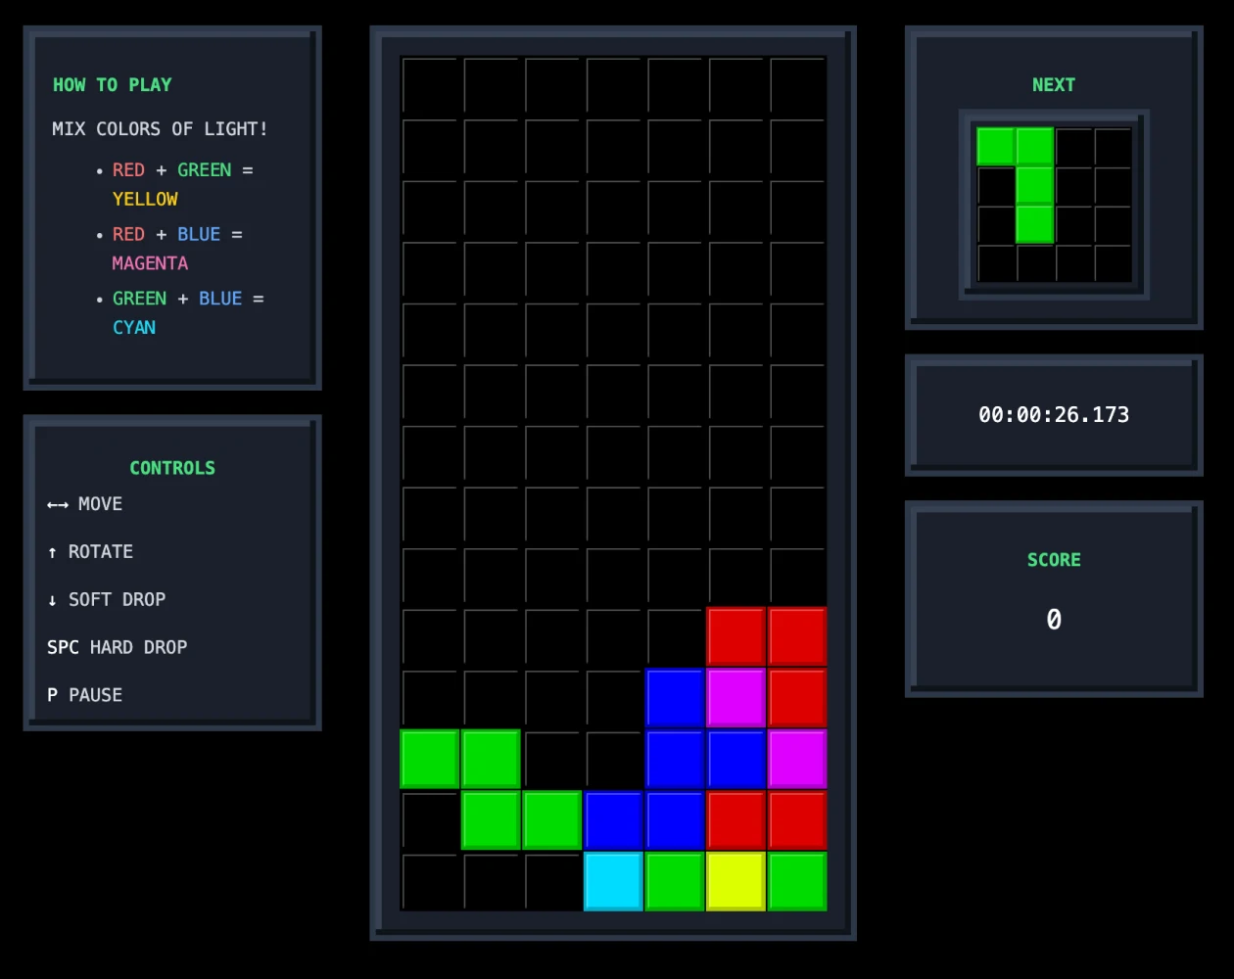1234x979 pixels.
Task: Click 'GREEN' in the line yielding cyan
Action: [x=139, y=299]
